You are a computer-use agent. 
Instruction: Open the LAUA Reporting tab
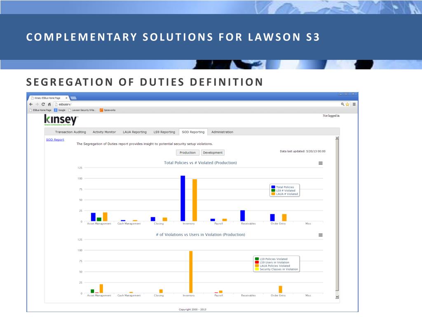(135, 132)
